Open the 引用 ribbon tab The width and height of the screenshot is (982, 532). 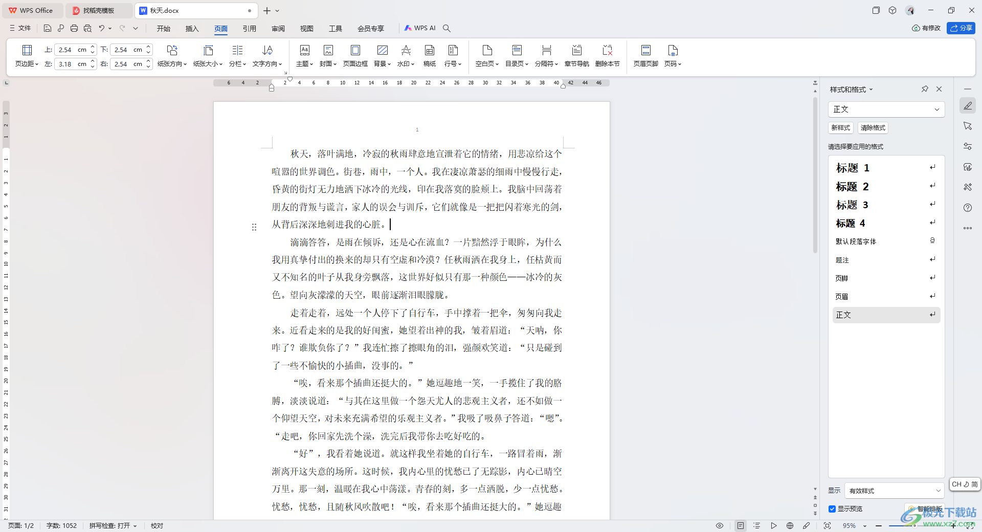click(250, 29)
